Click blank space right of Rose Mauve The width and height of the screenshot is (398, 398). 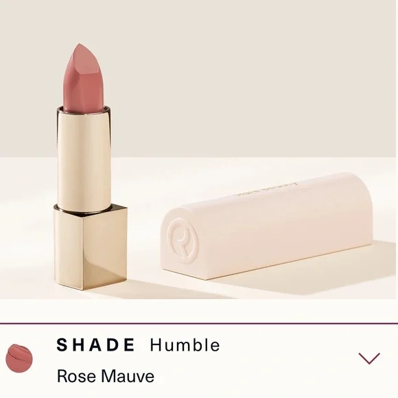(254, 376)
